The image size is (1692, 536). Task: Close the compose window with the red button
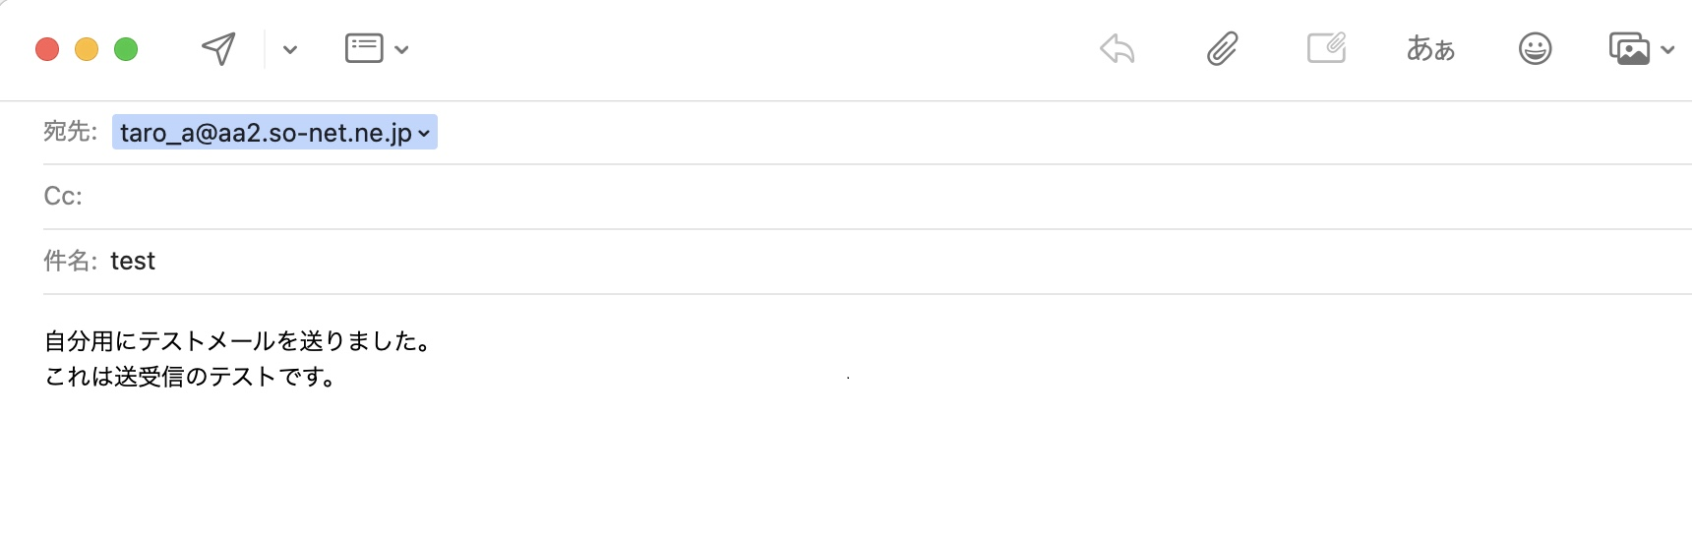click(47, 49)
